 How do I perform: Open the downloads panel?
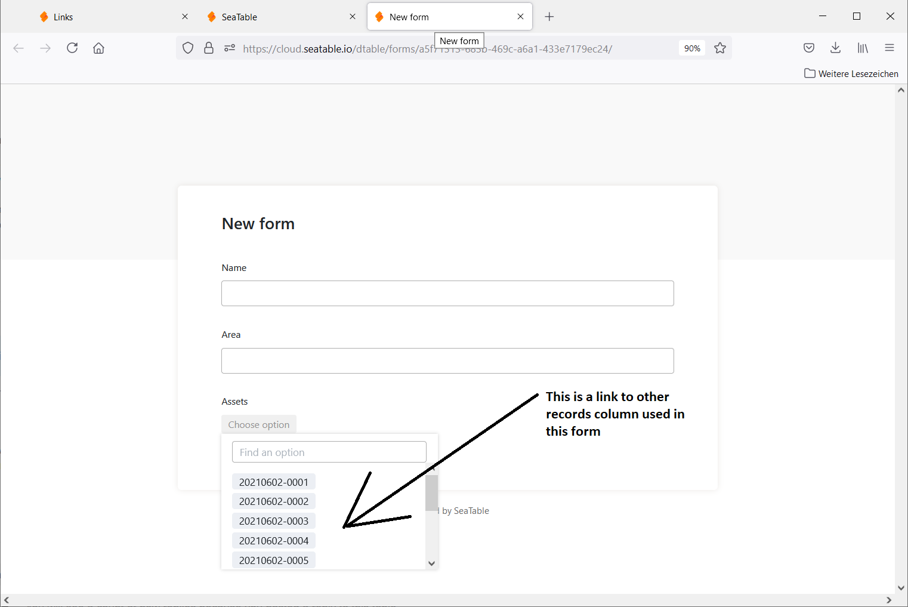(x=835, y=48)
